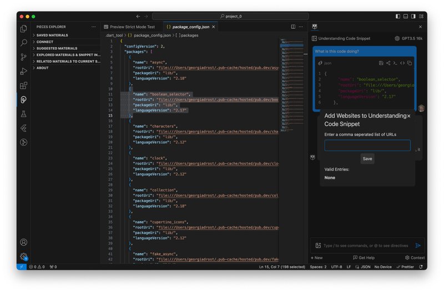Change LF end of line sequence

tap(349, 267)
